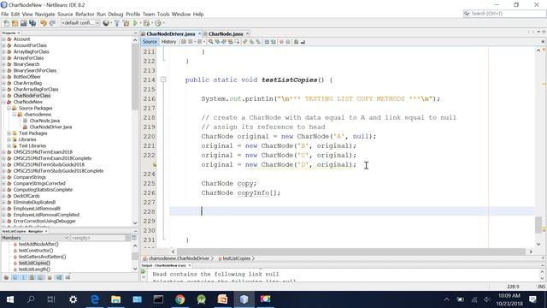Image resolution: width=547 pixels, height=308 pixels.
Task: Click the Save All toolbar icon
Action: coord(32,23)
